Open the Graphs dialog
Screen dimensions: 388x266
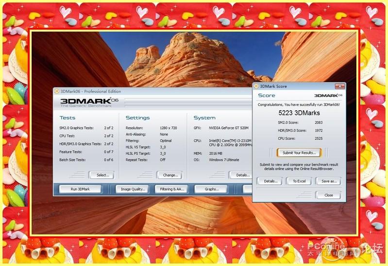(211, 189)
